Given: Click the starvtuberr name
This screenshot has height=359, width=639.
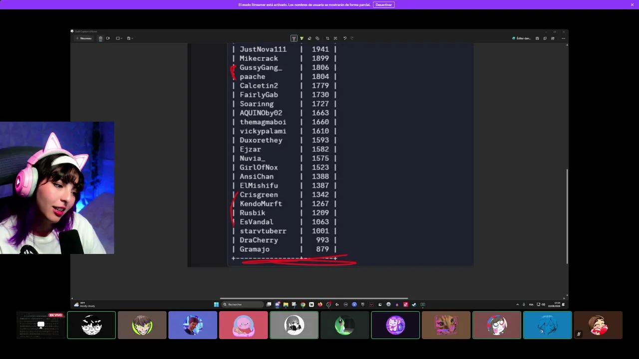Looking at the screenshot, I should (x=263, y=231).
